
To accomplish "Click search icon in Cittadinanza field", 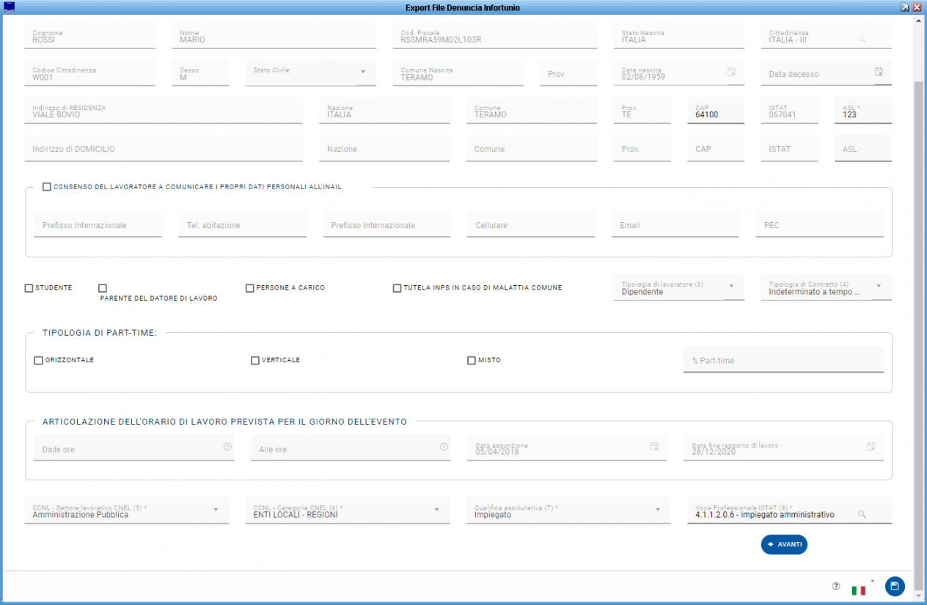I will (862, 39).
